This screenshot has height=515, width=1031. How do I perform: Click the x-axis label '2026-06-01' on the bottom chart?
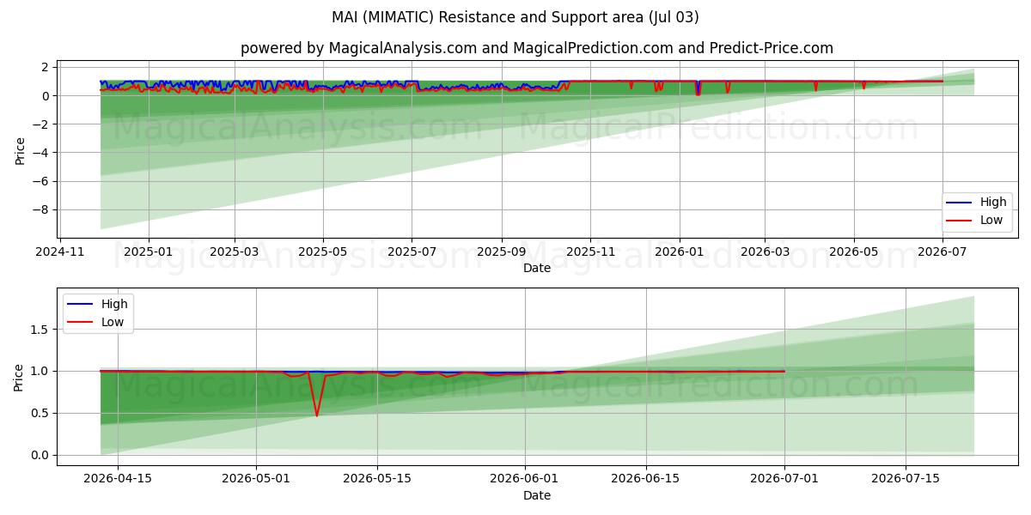(x=524, y=480)
